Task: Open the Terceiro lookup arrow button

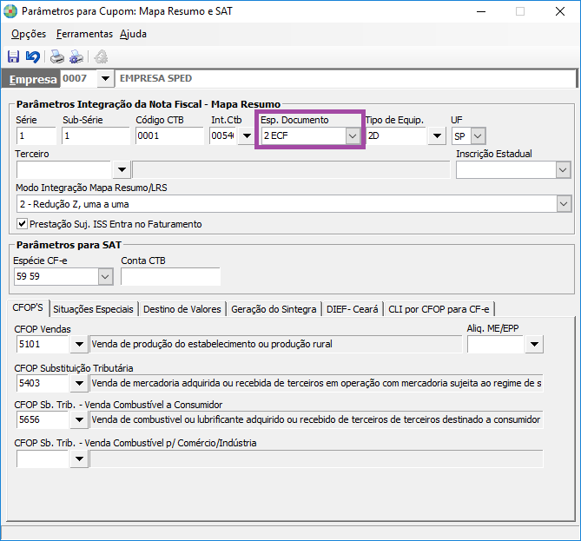Action: (122, 169)
